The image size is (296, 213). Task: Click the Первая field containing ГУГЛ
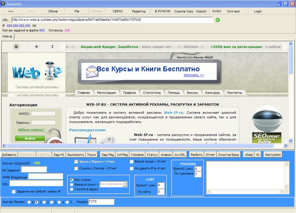(x=101, y=202)
